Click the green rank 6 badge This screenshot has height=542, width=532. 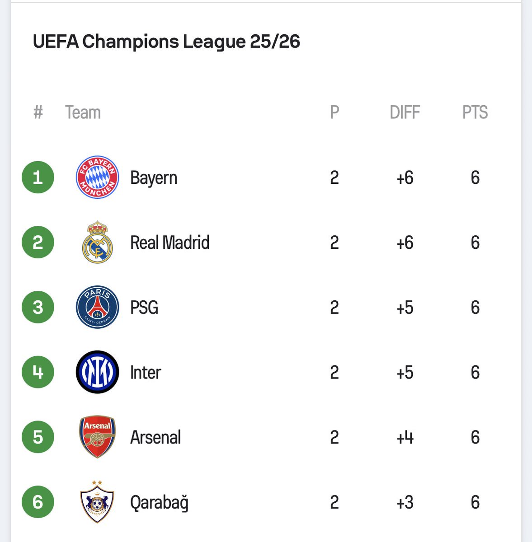pos(38,502)
